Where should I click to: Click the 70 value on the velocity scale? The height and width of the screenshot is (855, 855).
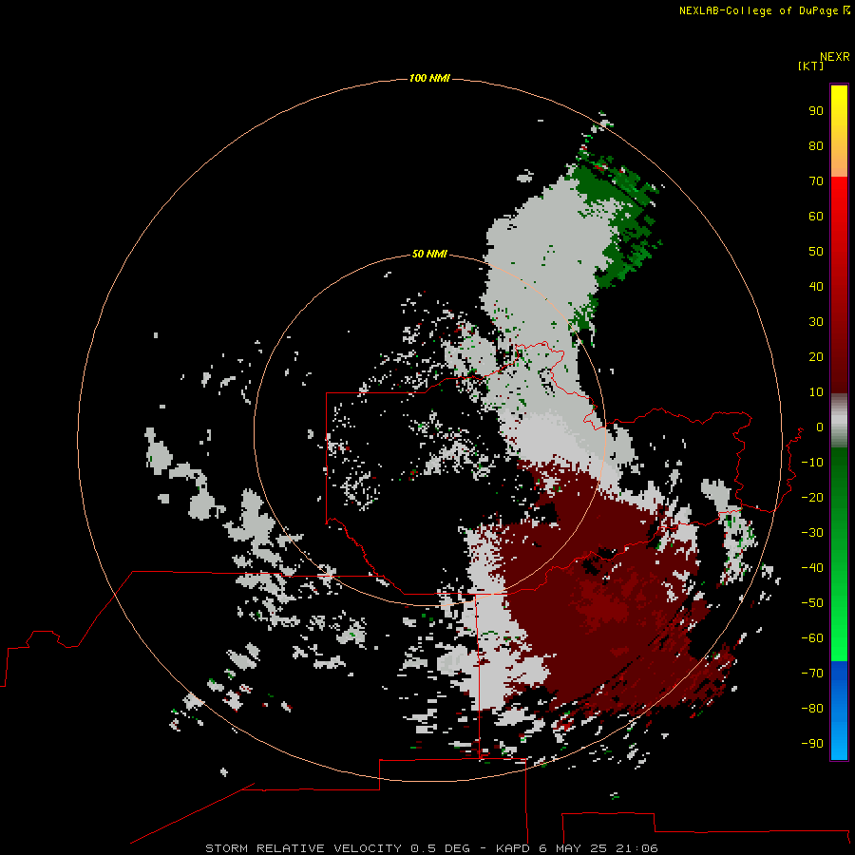(816, 181)
